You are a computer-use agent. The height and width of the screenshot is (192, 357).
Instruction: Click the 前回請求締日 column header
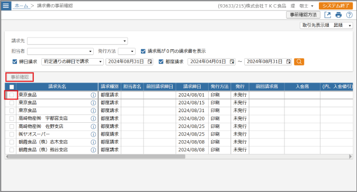click(x=159, y=87)
